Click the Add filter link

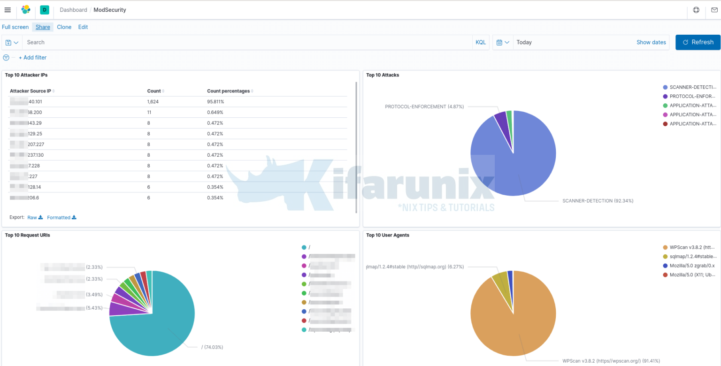pos(33,57)
